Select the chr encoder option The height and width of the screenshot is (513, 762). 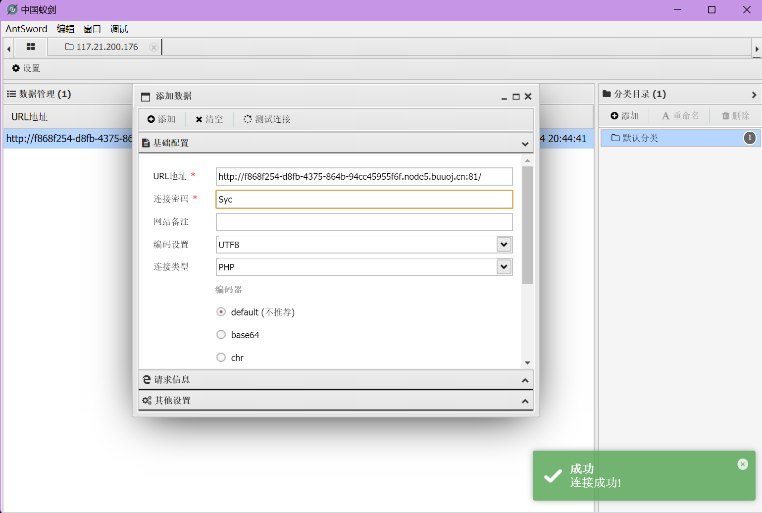pyautogui.click(x=221, y=358)
